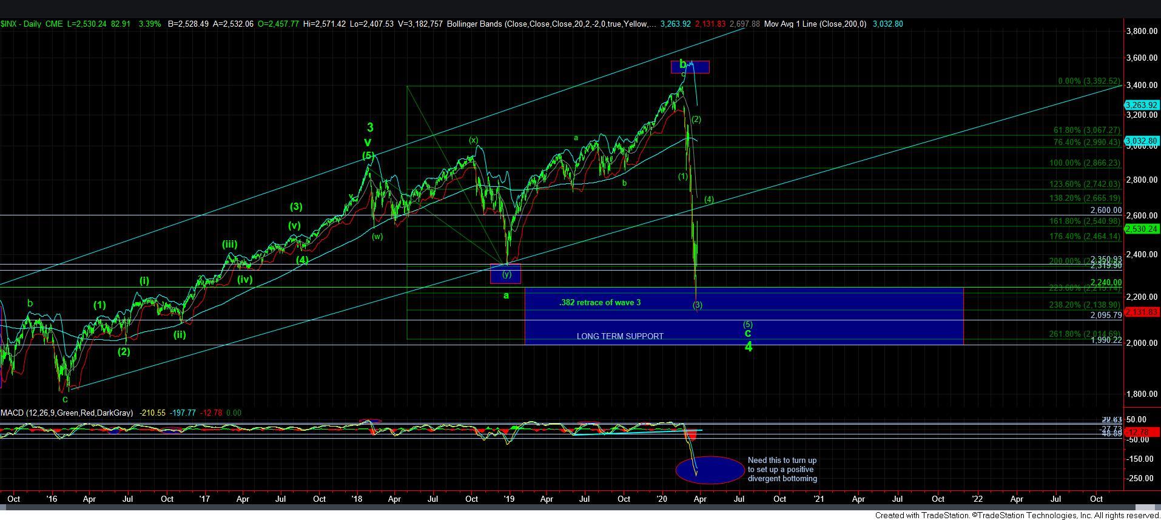This screenshot has height=520, width=1161.
Task: Click the green 2,530.24 last price tag
Action: pos(1142,229)
